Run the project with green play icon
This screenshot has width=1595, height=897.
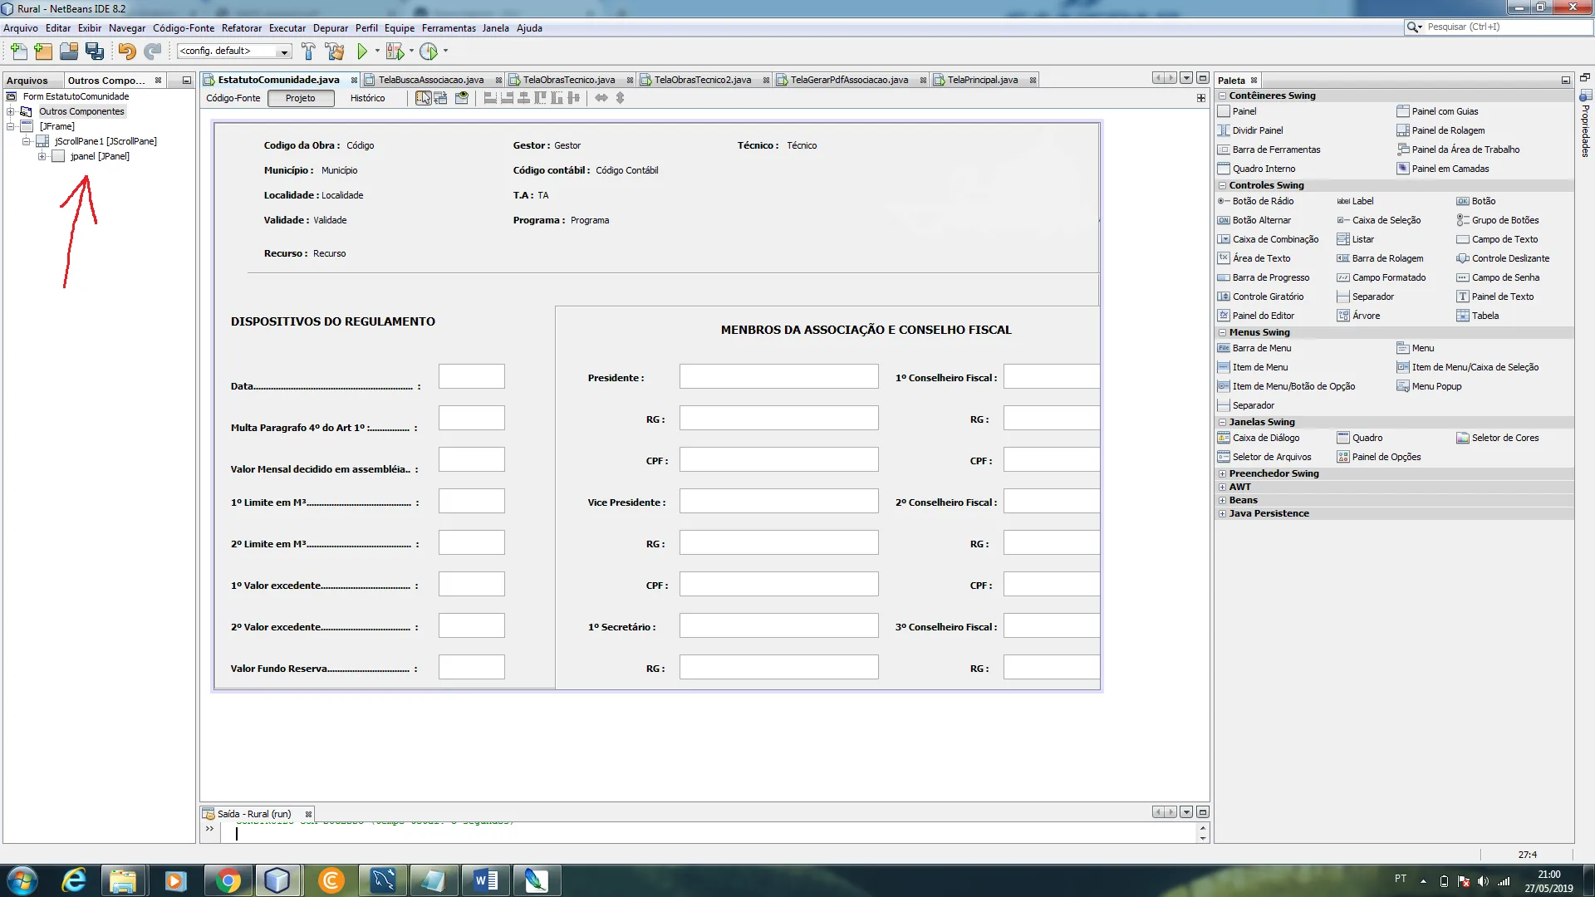pyautogui.click(x=362, y=51)
